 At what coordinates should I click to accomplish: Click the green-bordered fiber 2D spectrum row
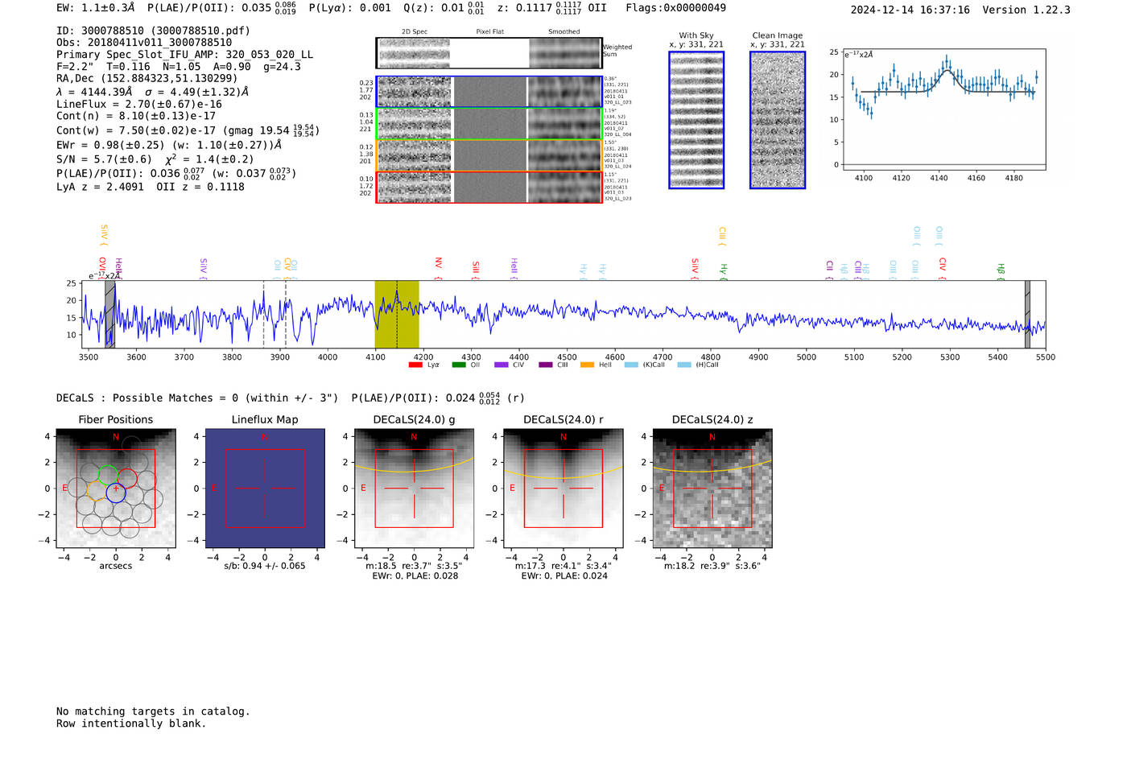point(489,123)
